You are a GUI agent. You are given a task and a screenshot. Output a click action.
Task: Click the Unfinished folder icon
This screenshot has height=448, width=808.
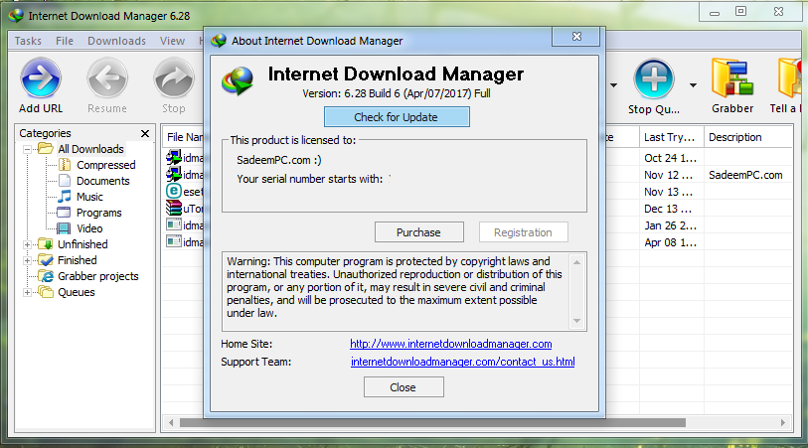pos(46,244)
